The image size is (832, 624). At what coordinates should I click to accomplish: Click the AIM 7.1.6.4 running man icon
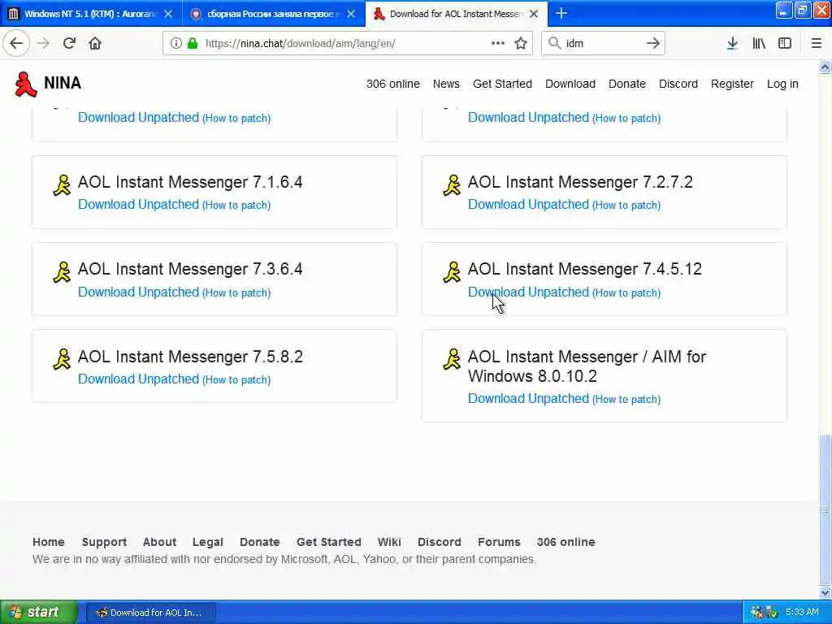(x=62, y=185)
